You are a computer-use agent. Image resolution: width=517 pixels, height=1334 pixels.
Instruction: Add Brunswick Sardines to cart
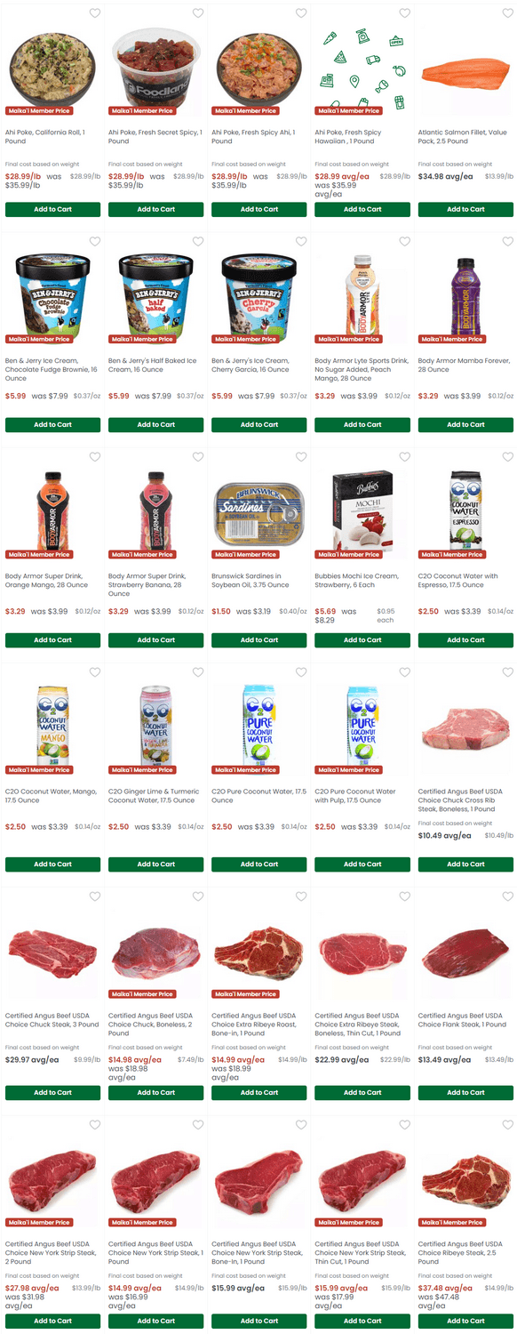259,640
